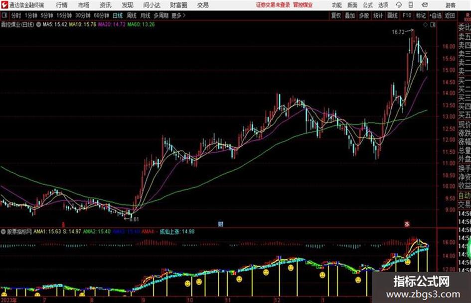Toggle the left panel icon beside 分时
The width and height of the screenshot is (471, 303).
pyautogui.click(x=4, y=15)
